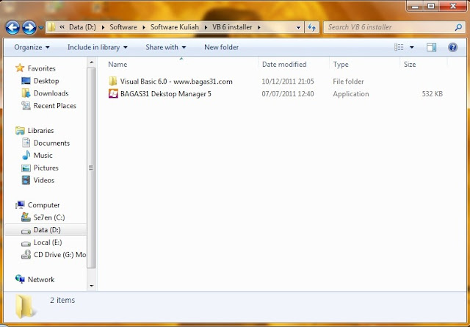Select BAGAS31 Dekstop Manager 5 file name

tap(166, 94)
